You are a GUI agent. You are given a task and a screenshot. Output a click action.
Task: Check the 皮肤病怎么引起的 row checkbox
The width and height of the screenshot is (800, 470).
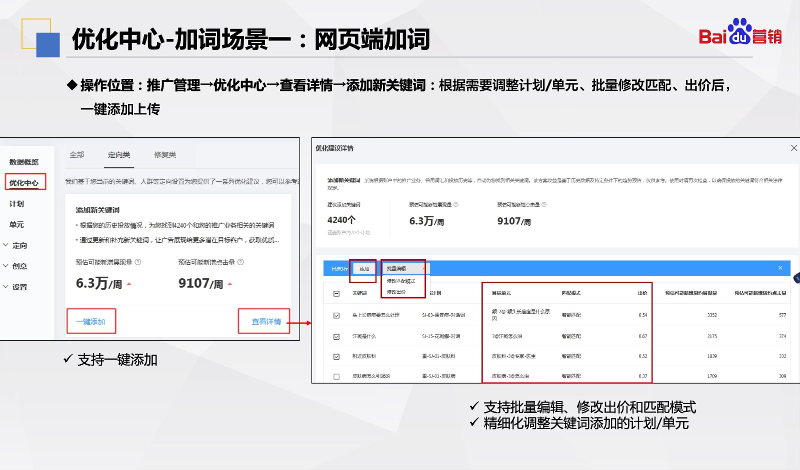336,376
